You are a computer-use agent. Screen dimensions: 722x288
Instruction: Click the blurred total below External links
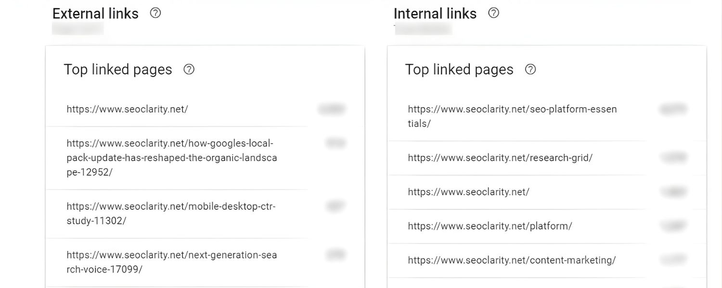tap(77, 28)
